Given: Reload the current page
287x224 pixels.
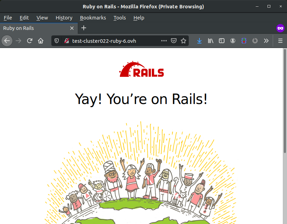Looking at the screenshot, I should [x=30, y=41].
